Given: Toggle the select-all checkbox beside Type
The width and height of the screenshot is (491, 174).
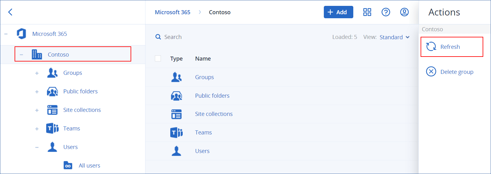Looking at the screenshot, I should tap(158, 58).
